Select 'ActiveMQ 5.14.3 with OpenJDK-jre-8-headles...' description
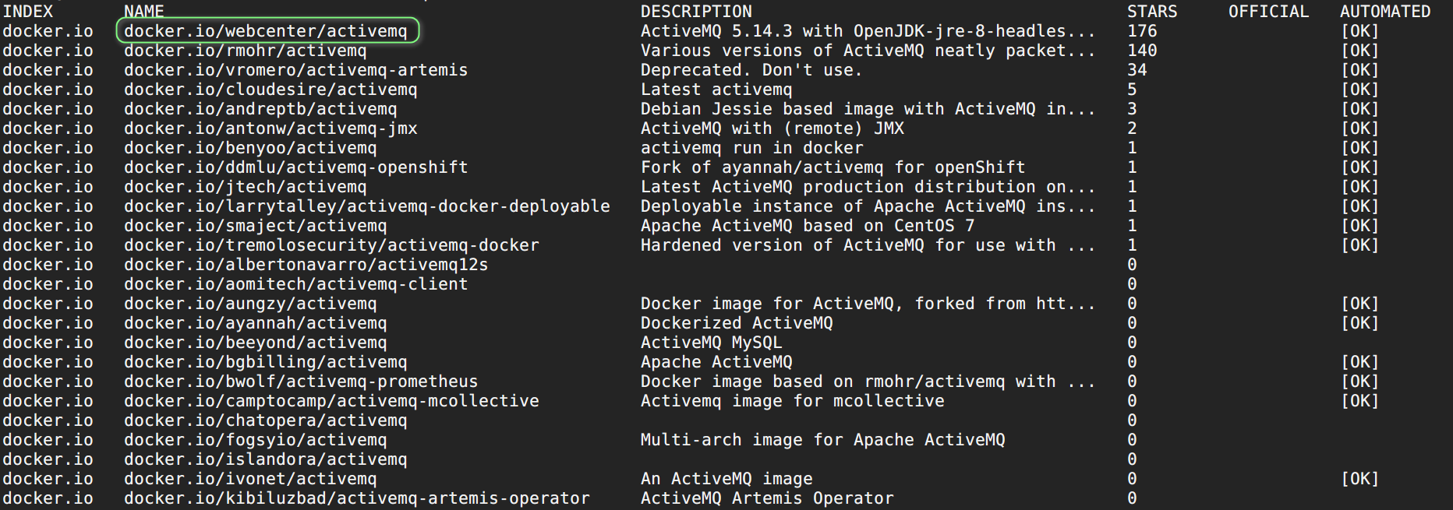This screenshot has width=1453, height=510. tap(868, 31)
